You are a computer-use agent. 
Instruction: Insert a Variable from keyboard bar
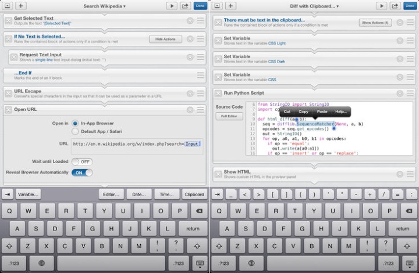tap(28, 195)
